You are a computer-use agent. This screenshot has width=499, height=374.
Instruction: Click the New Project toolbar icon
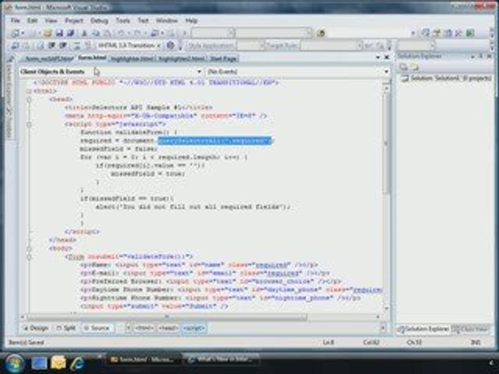[15, 33]
